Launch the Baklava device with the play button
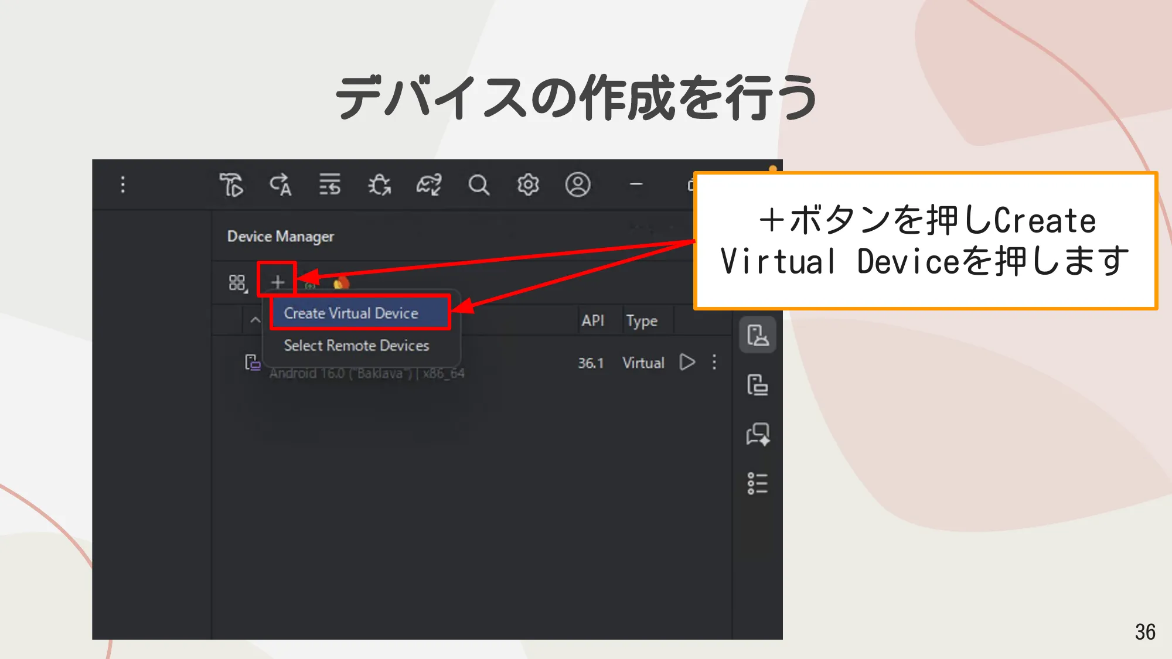 689,363
